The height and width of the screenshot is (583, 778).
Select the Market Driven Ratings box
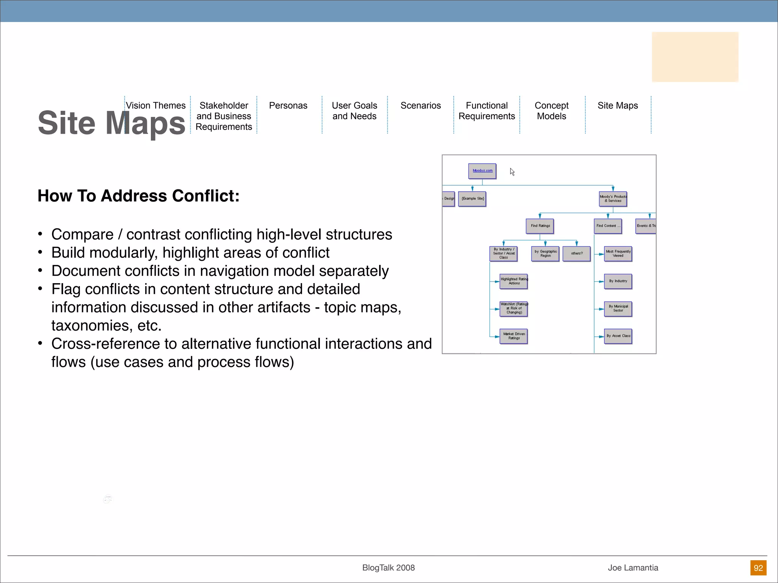pyautogui.click(x=514, y=336)
